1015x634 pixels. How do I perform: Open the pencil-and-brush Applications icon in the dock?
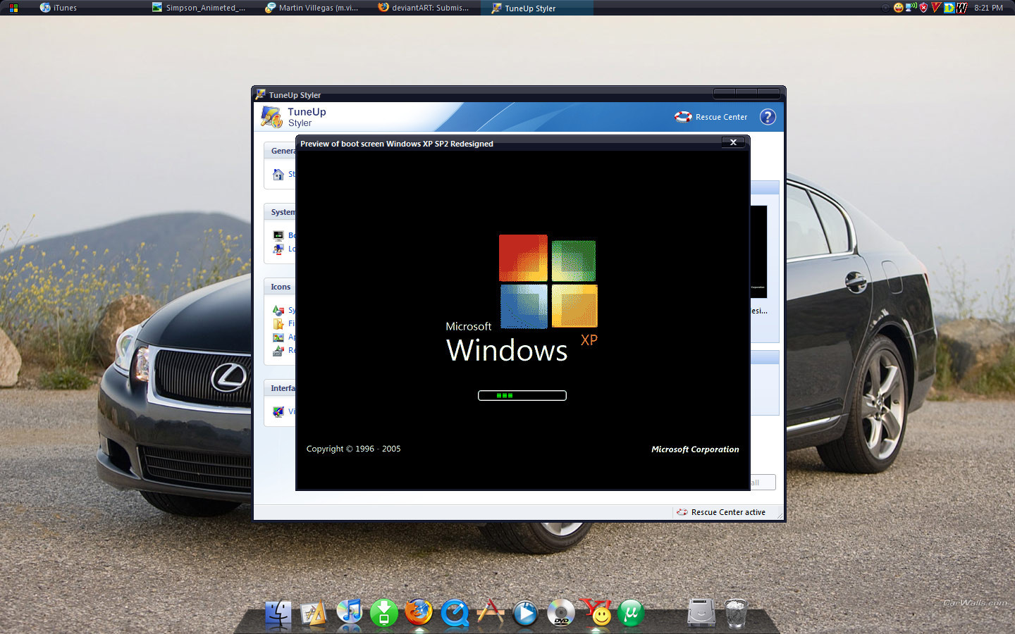490,612
